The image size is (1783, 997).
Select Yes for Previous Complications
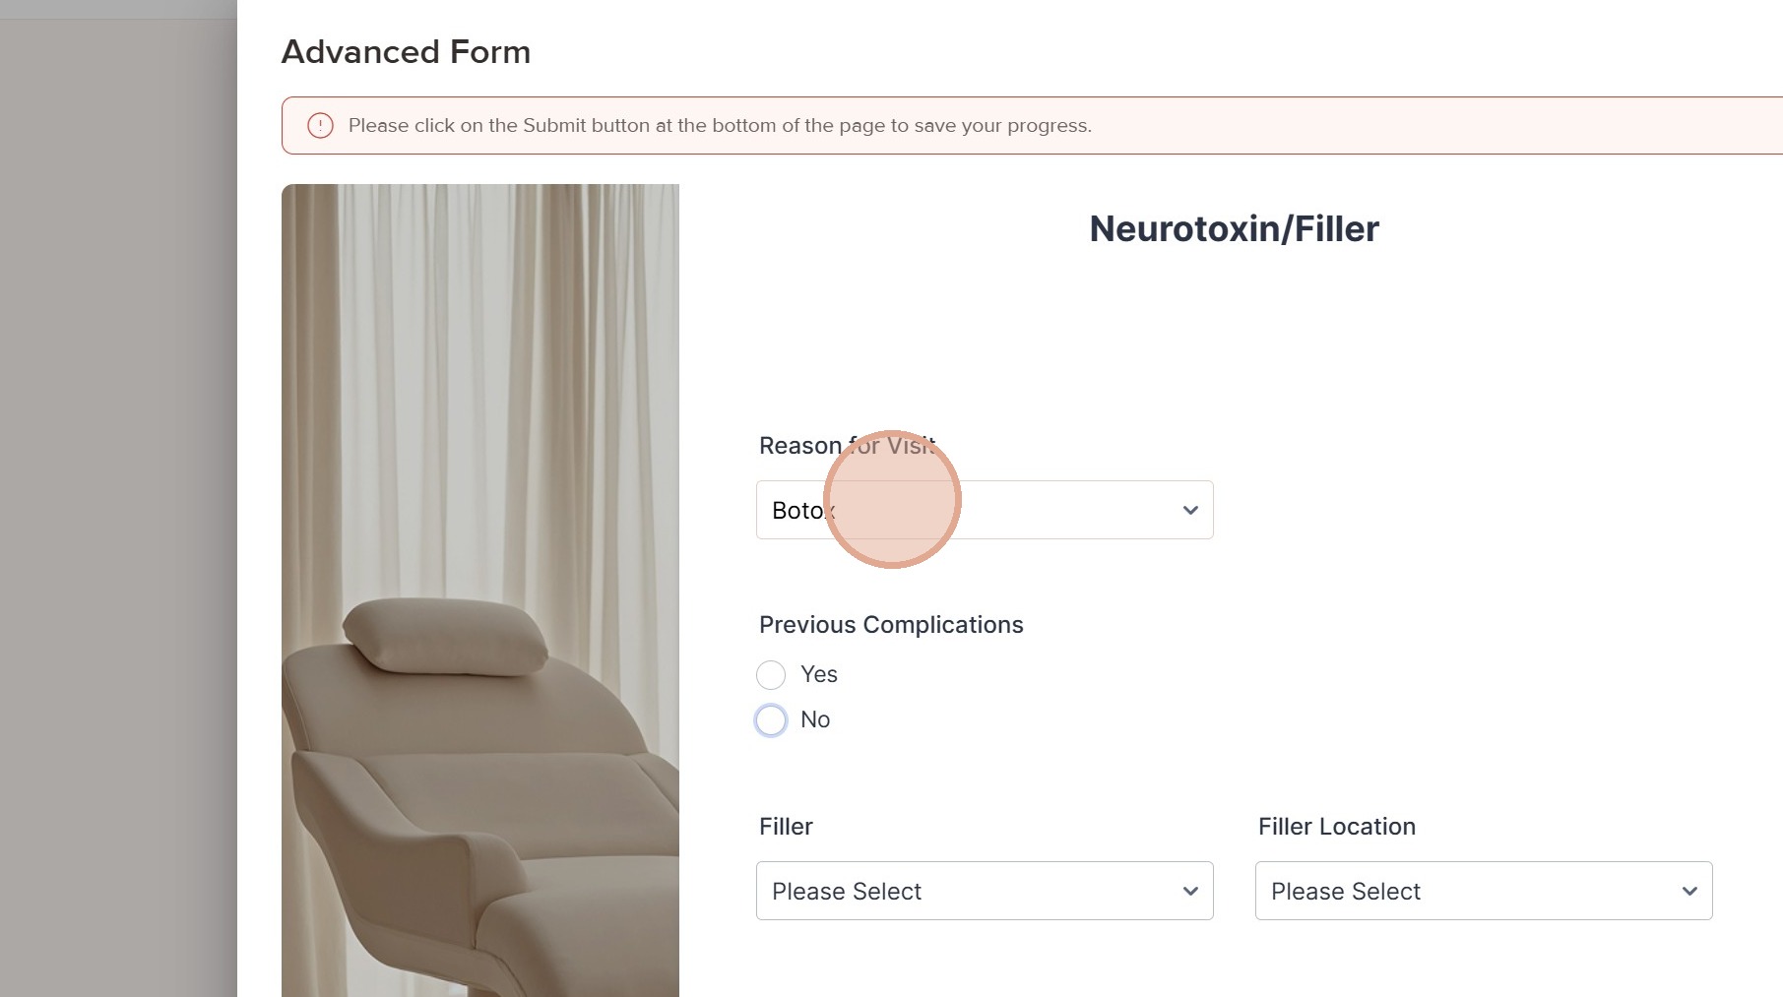point(771,675)
